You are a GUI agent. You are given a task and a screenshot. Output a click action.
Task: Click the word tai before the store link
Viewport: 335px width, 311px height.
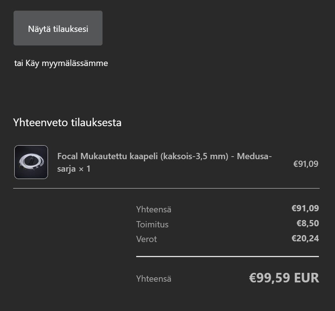point(18,63)
